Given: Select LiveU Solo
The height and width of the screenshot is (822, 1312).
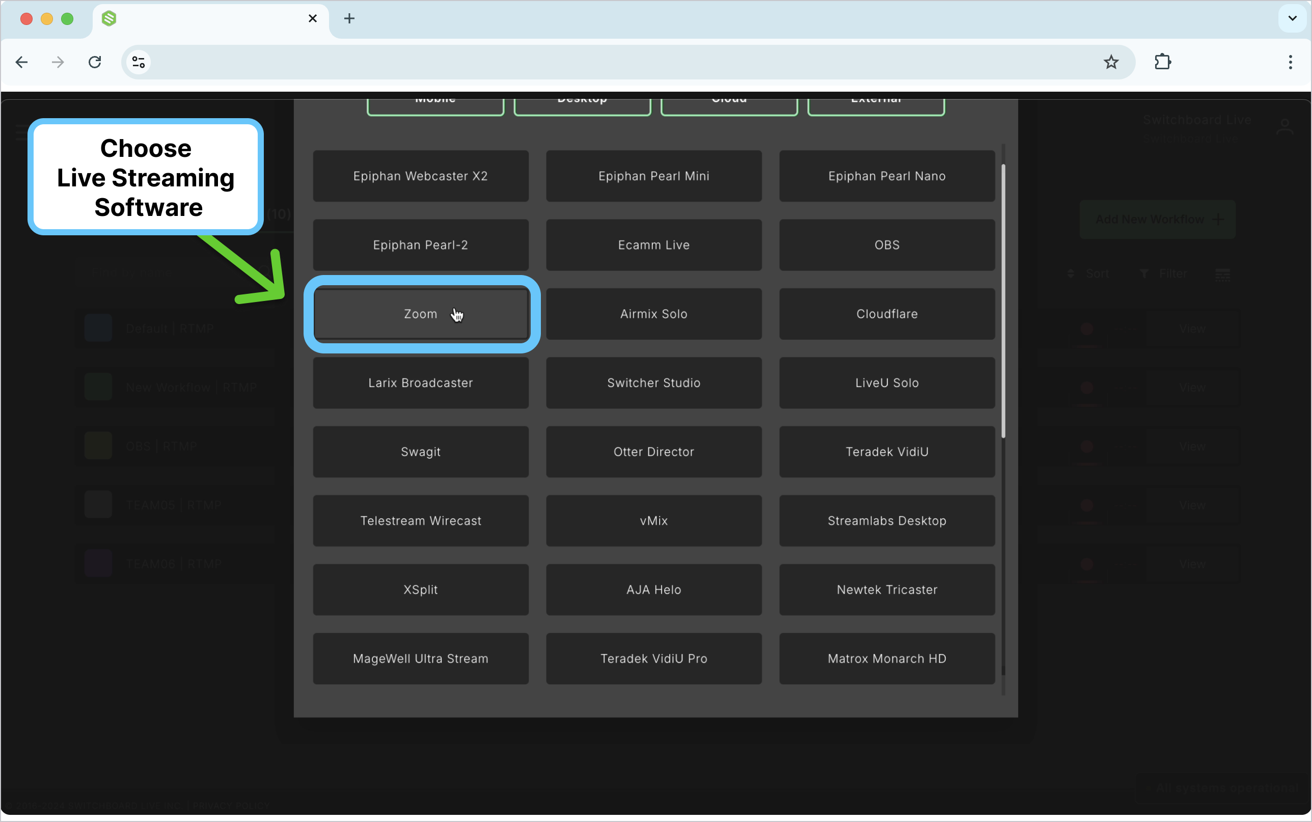Looking at the screenshot, I should [887, 383].
